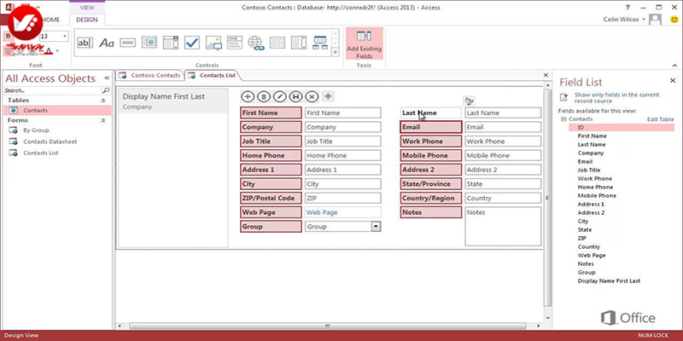Screen dimensions: 683x341
Task: Click the Save action bar button
Action: pyautogui.click(x=295, y=96)
